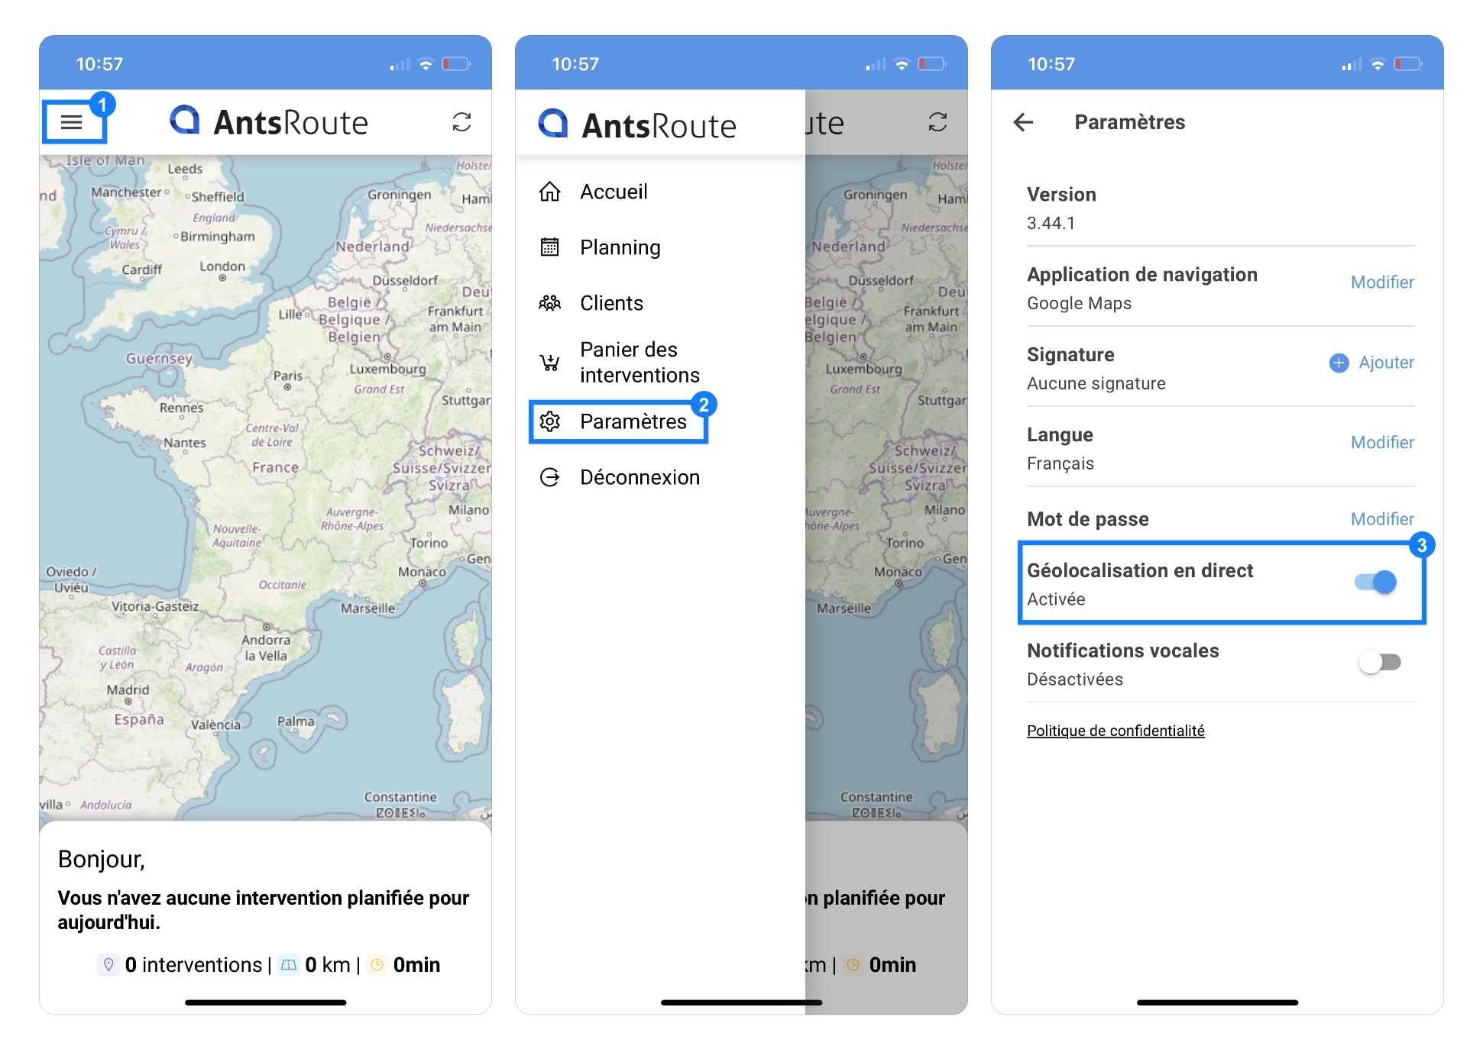Tap the Wi-Fi icon in the third screen status bar
The image size is (1483, 1049).
point(1377,64)
